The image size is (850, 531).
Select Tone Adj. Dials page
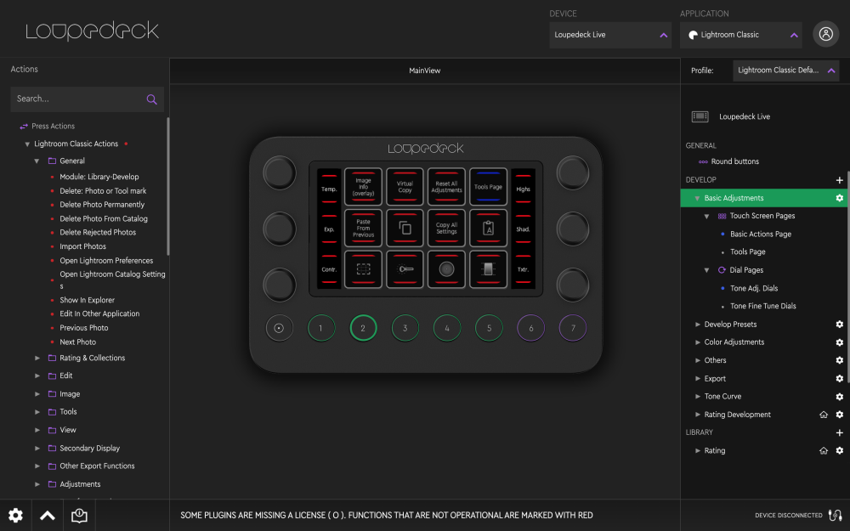[753, 288]
